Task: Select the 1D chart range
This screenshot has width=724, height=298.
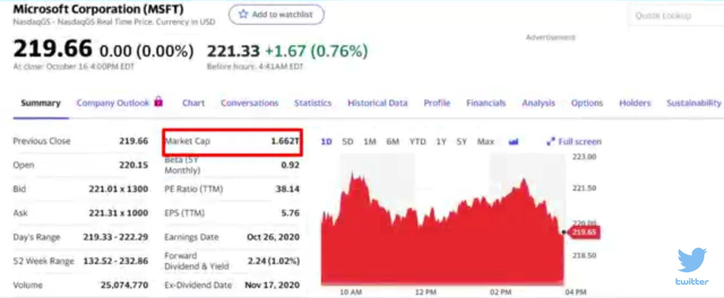Action: point(326,142)
